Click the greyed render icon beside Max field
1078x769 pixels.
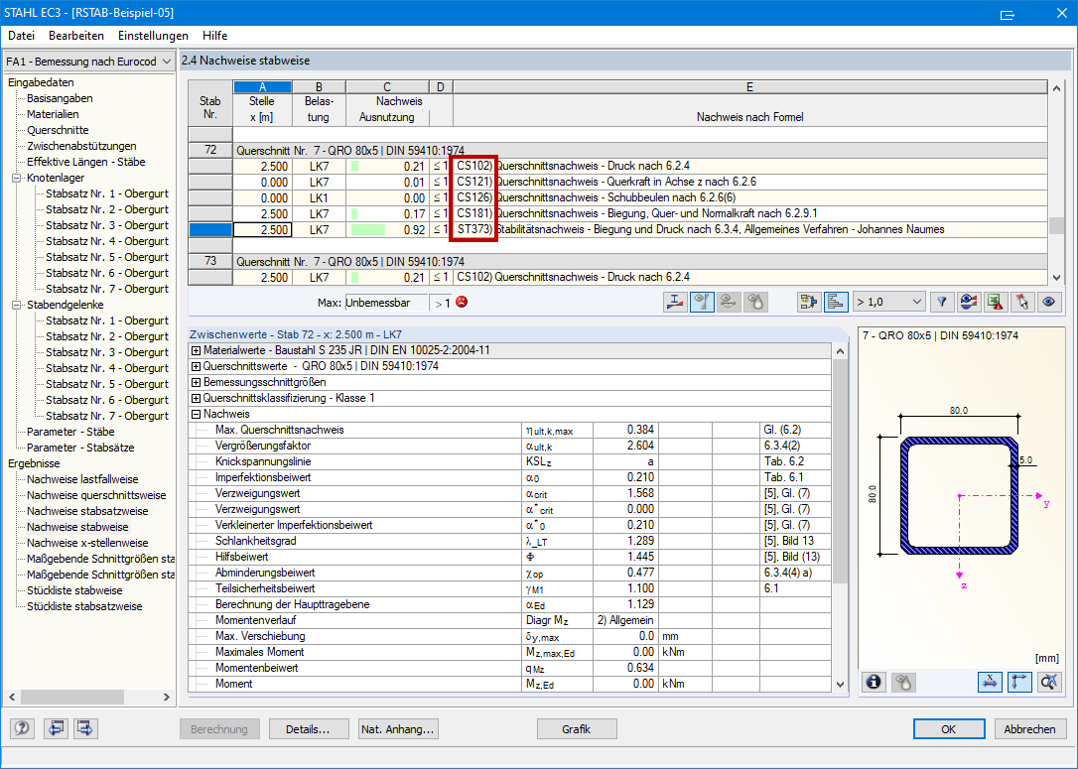click(x=755, y=302)
